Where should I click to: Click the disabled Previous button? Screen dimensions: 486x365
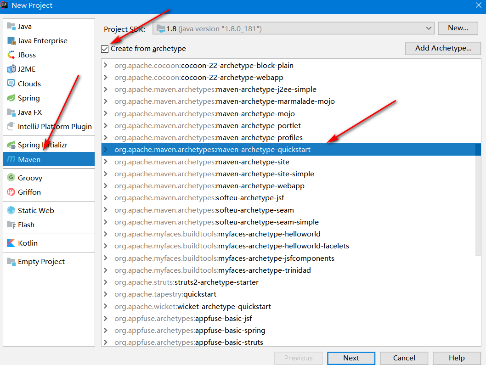pos(298,358)
